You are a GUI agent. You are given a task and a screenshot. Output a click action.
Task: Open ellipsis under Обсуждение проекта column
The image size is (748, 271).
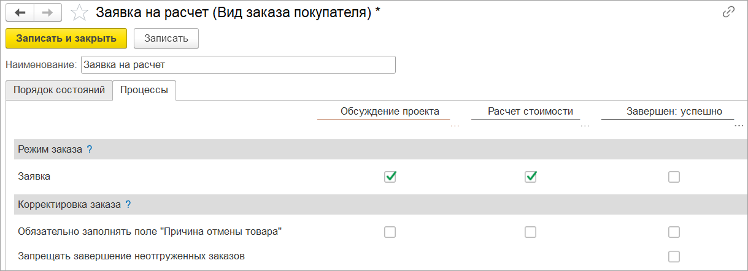pyautogui.click(x=455, y=125)
